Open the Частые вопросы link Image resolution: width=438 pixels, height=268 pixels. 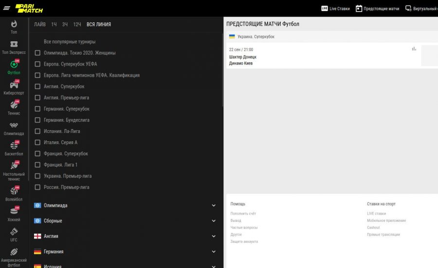click(244, 227)
